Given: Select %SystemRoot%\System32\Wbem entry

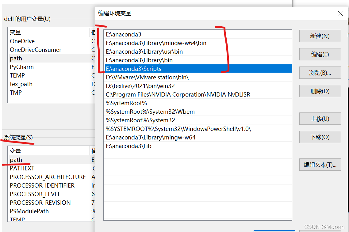Looking at the screenshot, I should (x=198, y=112).
